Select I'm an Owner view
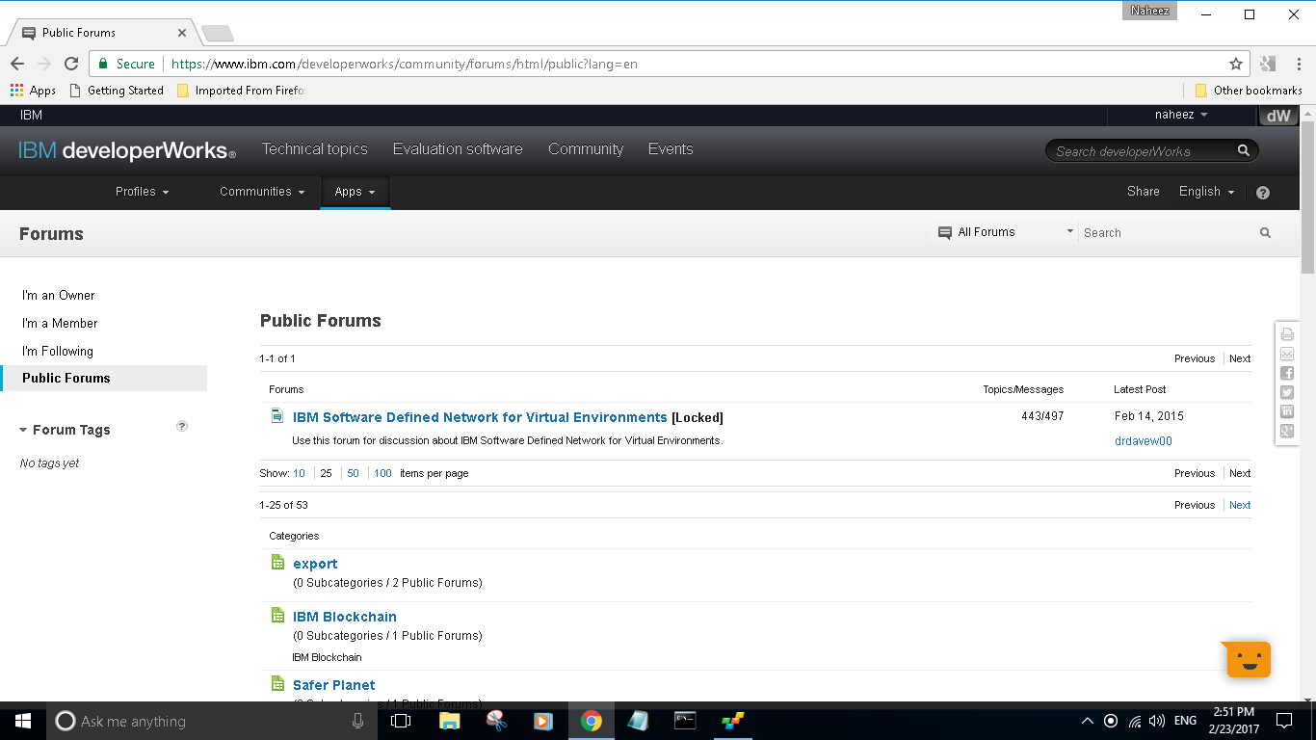This screenshot has height=740, width=1316. pos(59,296)
